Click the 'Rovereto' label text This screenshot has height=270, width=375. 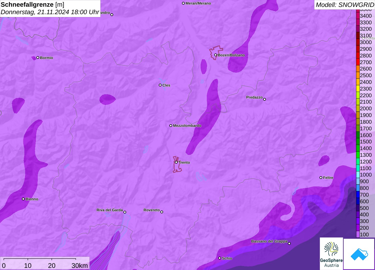152,210
